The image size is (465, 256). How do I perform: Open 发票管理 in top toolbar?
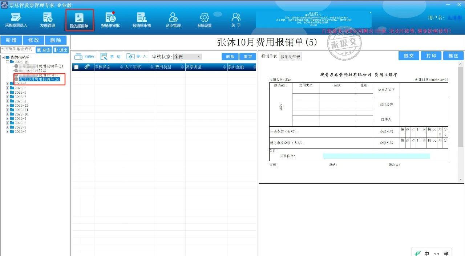click(48, 20)
